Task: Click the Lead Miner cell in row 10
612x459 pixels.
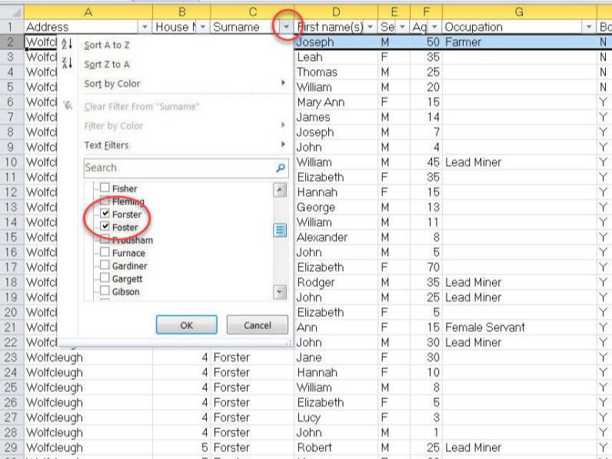Action: (x=520, y=162)
